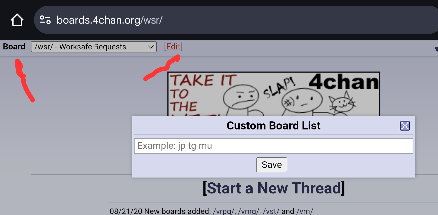Screen dimensions: 438x215
Task: Click the Board label in navigation bar
Action: pyautogui.click(x=14, y=47)
